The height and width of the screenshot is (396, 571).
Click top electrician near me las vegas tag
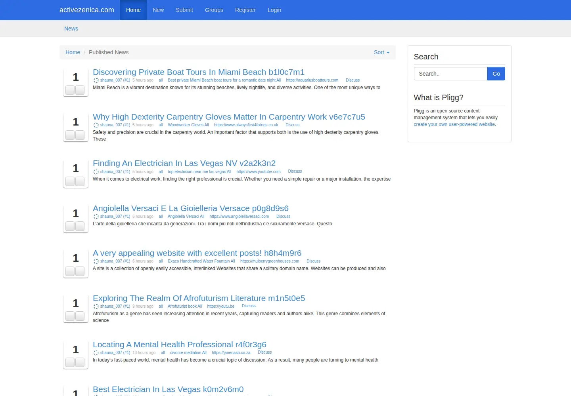tap(199, 171)
